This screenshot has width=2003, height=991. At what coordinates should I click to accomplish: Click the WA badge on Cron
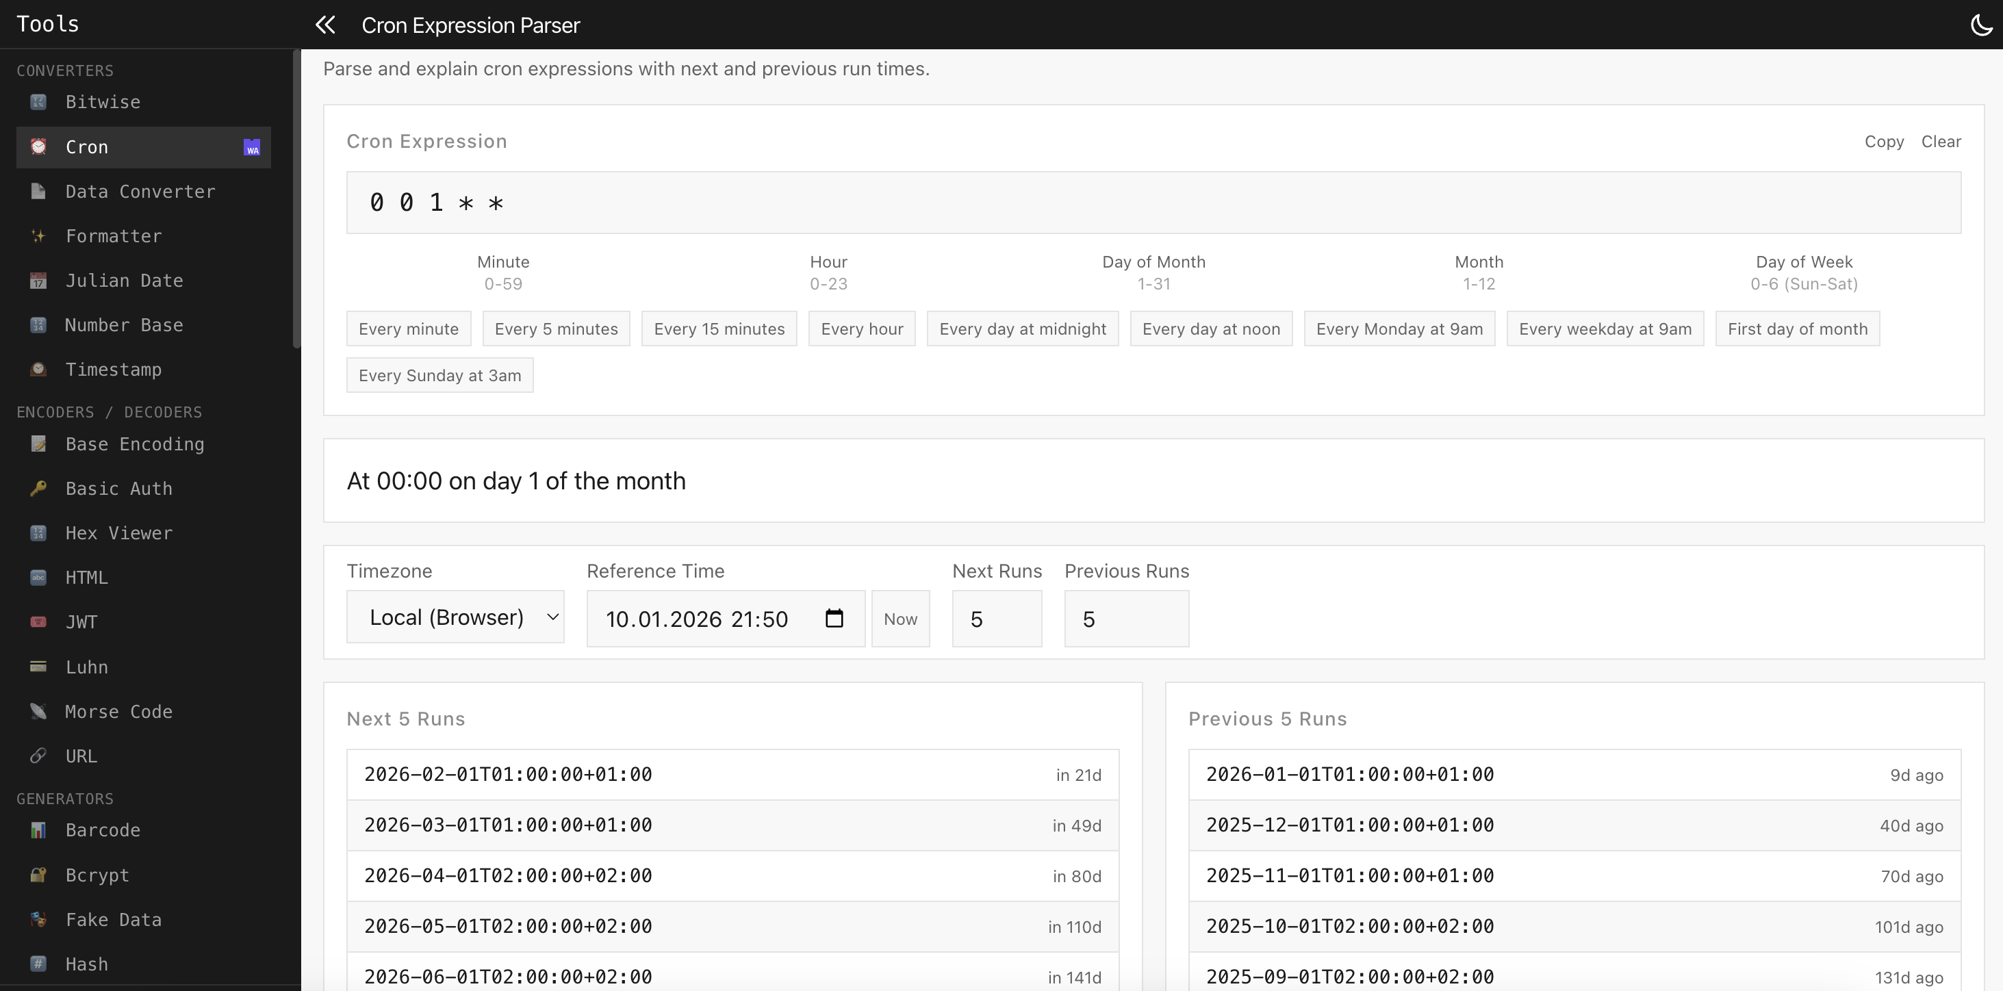tap(252, 148)
